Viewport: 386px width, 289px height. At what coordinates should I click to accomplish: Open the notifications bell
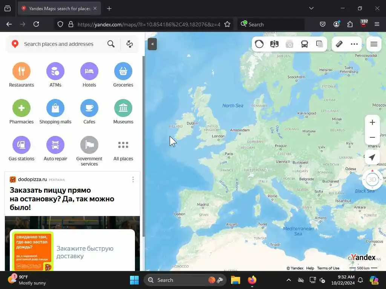[360, 280]
